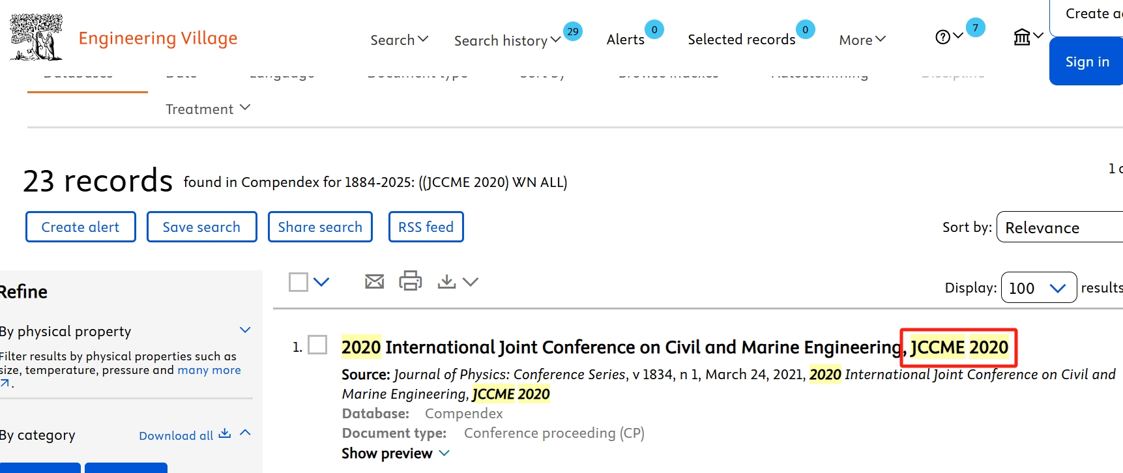Click the email results envelope icon
This screenshot has height=473, width=1123.
374,281
